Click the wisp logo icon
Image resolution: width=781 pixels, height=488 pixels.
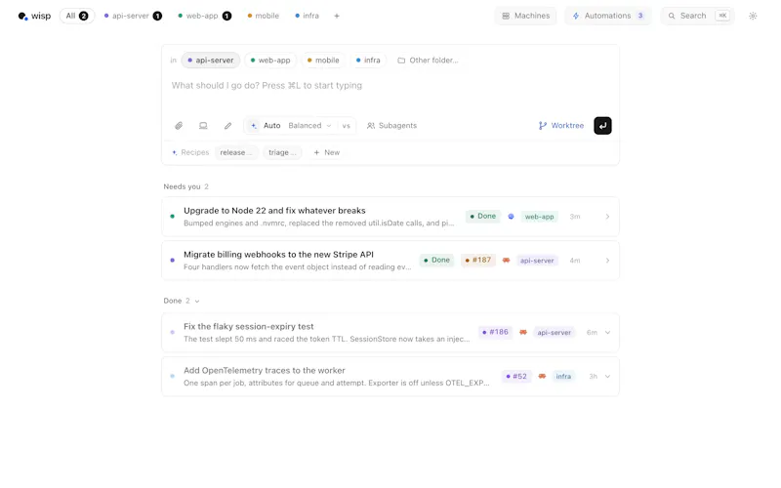coord(22,17)
